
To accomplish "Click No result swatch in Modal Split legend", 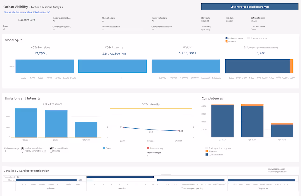I will (226, 41).
